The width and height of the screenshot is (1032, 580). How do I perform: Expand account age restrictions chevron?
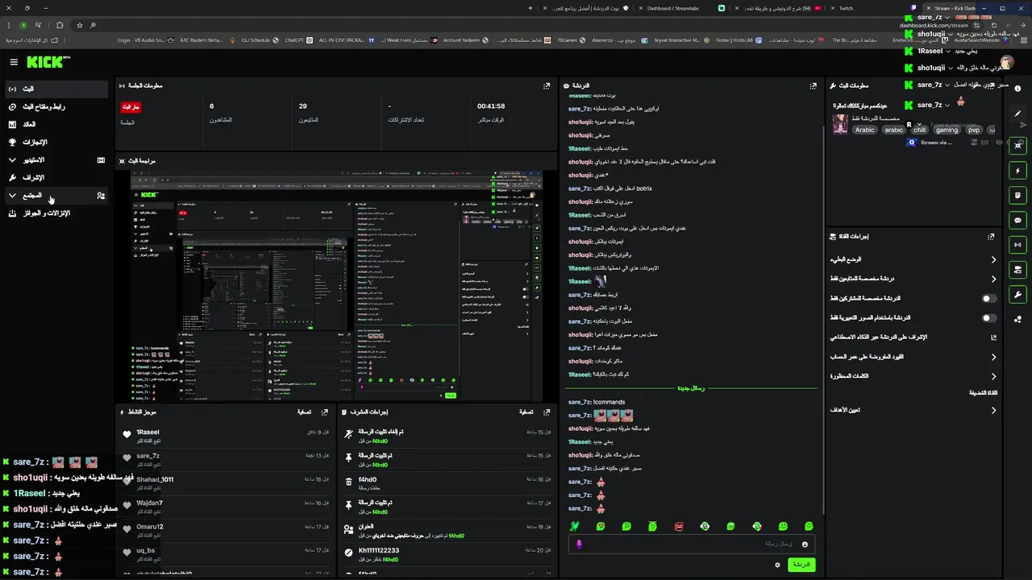[x=993, y=357]
